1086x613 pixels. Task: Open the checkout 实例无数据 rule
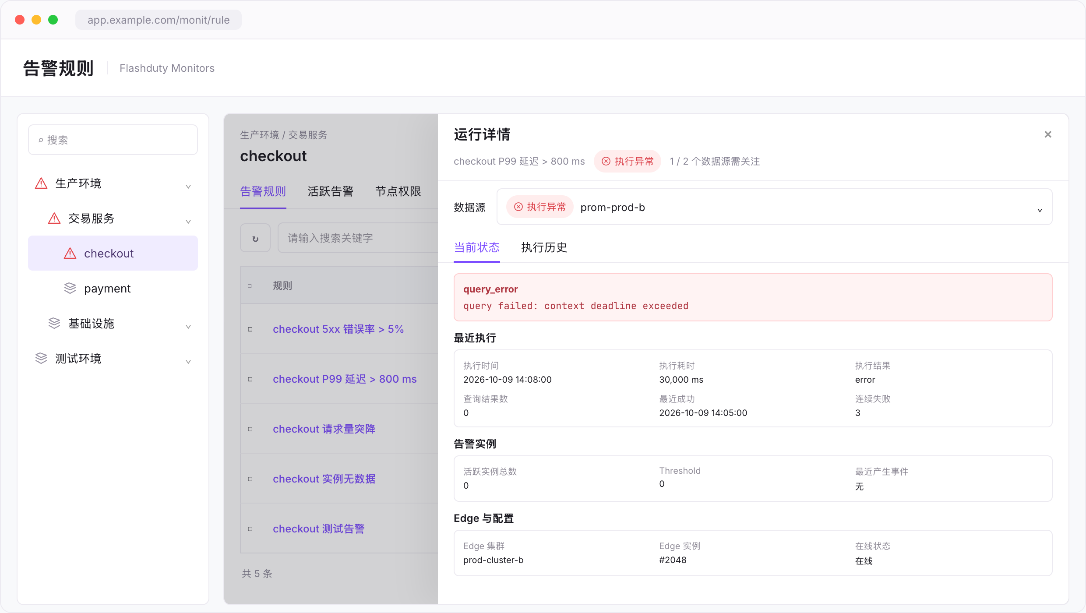pos(324,479)
